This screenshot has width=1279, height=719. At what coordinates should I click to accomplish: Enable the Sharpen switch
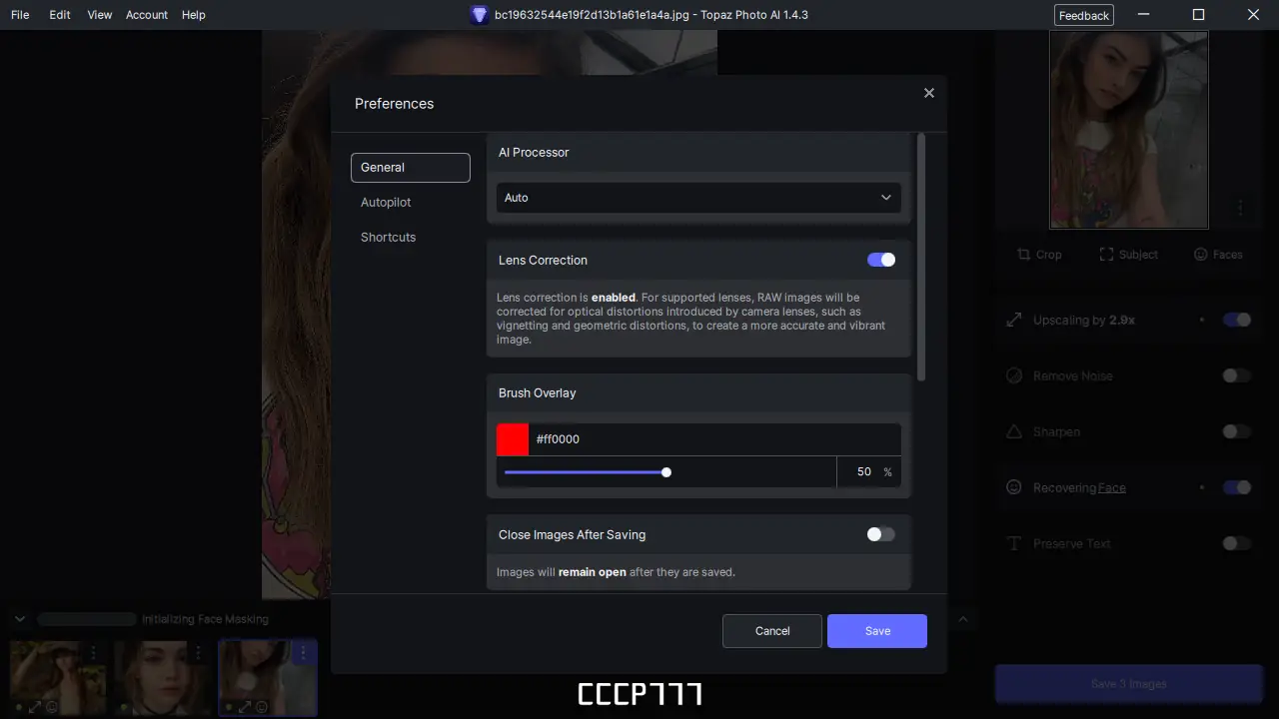click(1237, 432)
